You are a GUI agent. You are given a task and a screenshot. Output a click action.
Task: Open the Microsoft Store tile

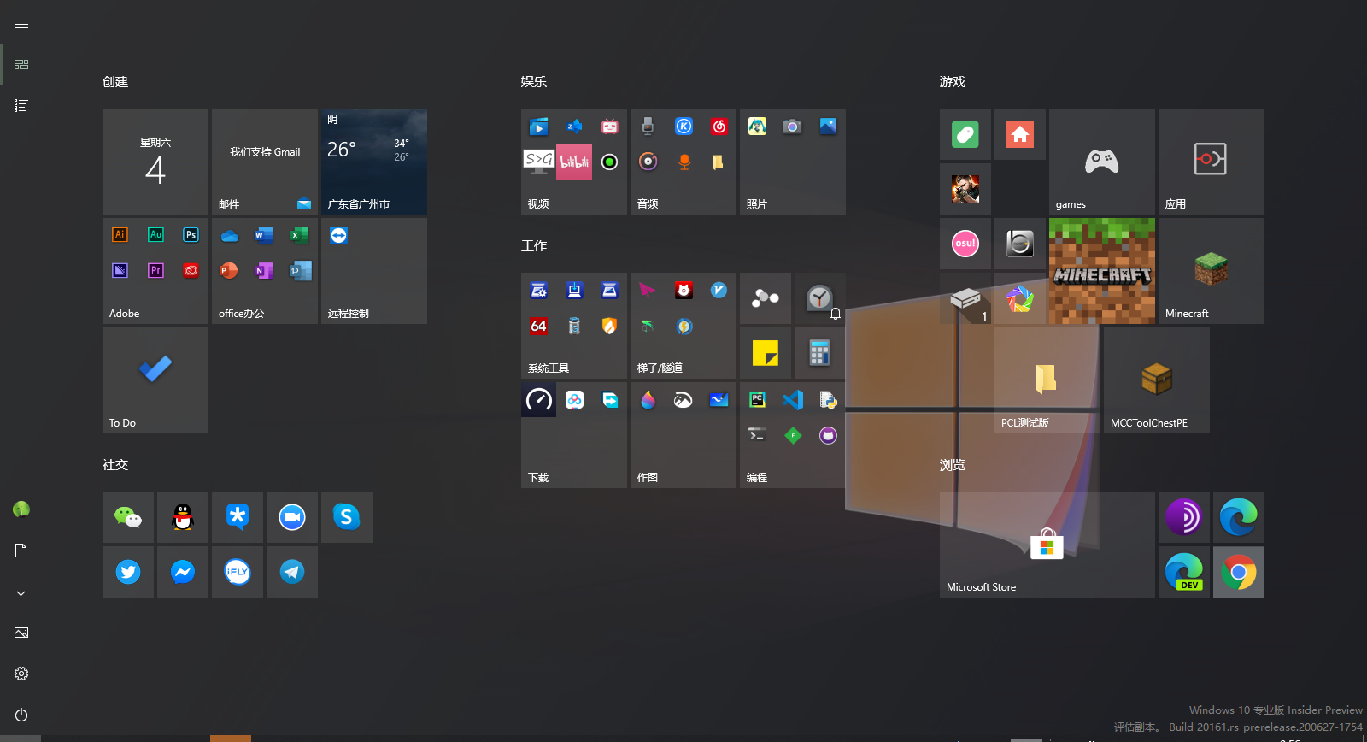click(1047, 545)
